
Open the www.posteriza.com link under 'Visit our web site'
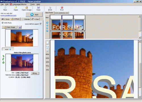(x=9, y=15)
